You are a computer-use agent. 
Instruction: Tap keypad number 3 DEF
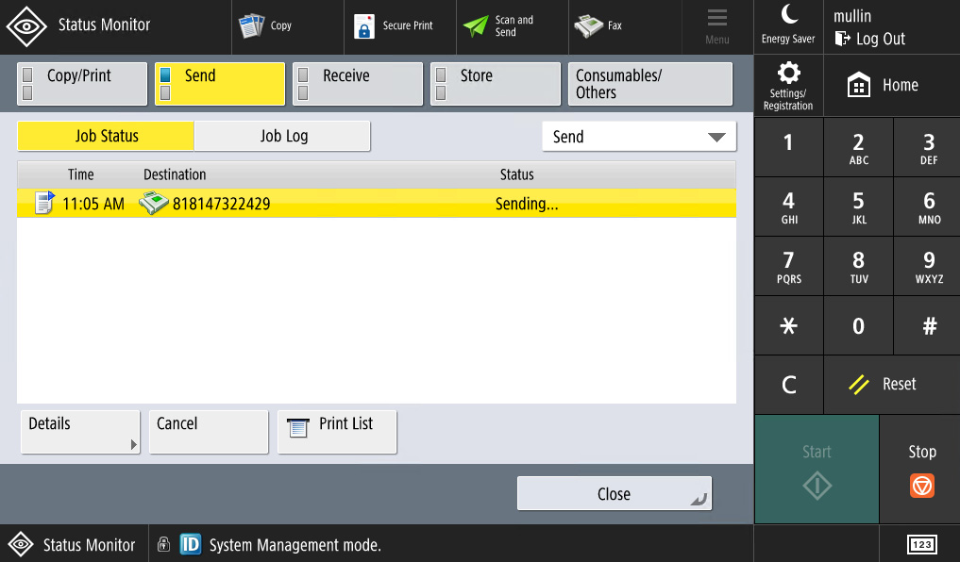click(928, 147)
